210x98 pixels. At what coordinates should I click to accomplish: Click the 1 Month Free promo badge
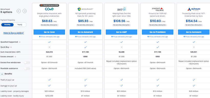[49, 5]
